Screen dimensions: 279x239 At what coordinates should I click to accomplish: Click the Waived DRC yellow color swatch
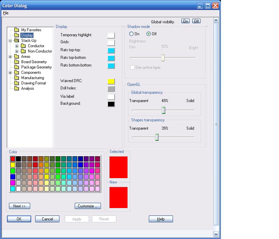[x=111, y=81]
